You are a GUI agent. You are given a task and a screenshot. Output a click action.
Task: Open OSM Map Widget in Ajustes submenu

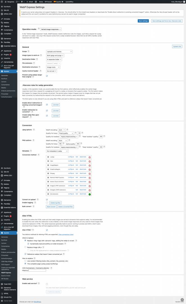coord(6,261)
